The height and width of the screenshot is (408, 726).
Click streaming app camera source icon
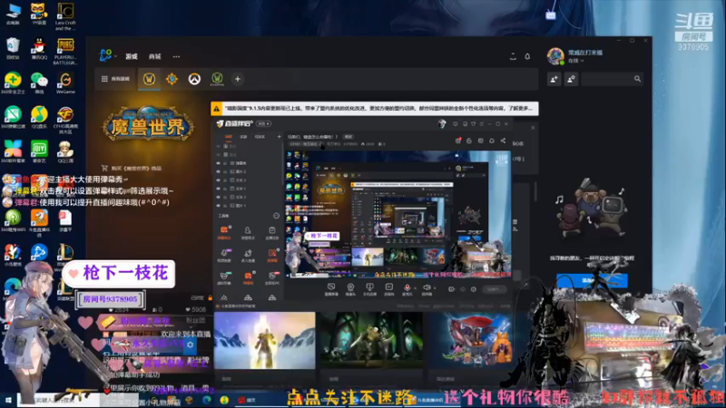(350, 288)
